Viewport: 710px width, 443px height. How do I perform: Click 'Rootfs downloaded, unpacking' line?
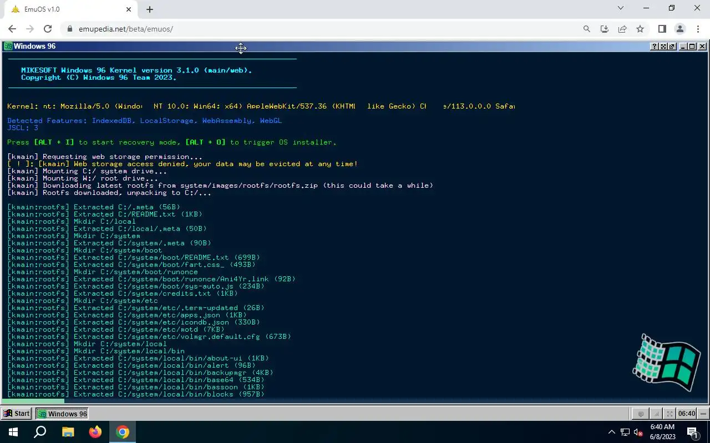[109, 193]
